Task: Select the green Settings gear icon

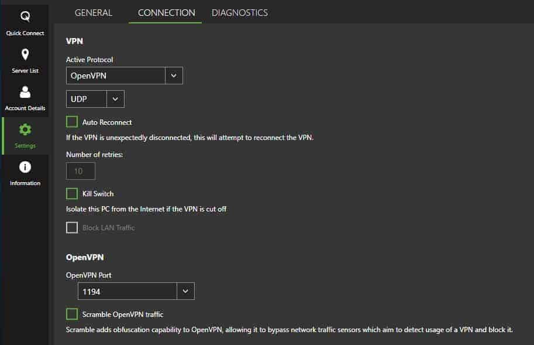Action: click(x=25, y=129)
